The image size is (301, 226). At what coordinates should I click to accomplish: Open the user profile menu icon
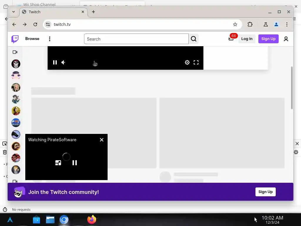(x=286, y=39)
